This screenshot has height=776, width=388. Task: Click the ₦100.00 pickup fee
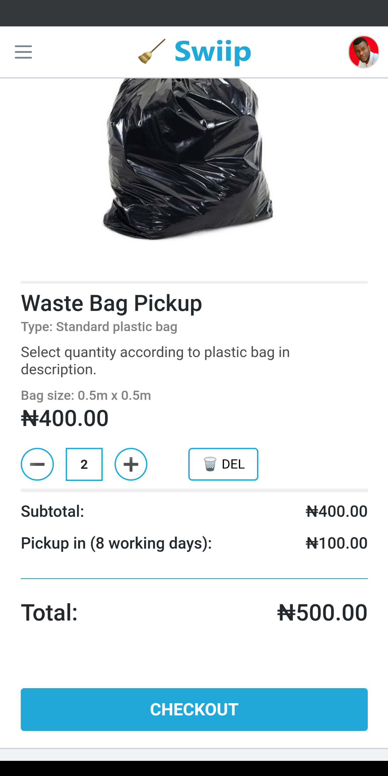336,543
